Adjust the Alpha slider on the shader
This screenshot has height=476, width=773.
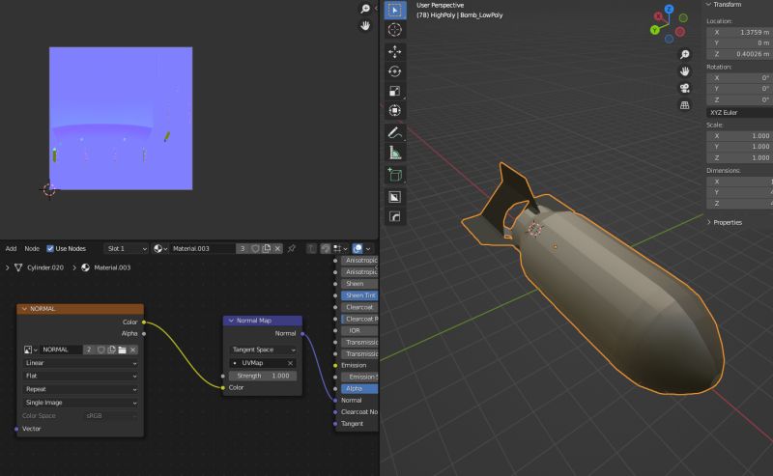coord(359,389)
